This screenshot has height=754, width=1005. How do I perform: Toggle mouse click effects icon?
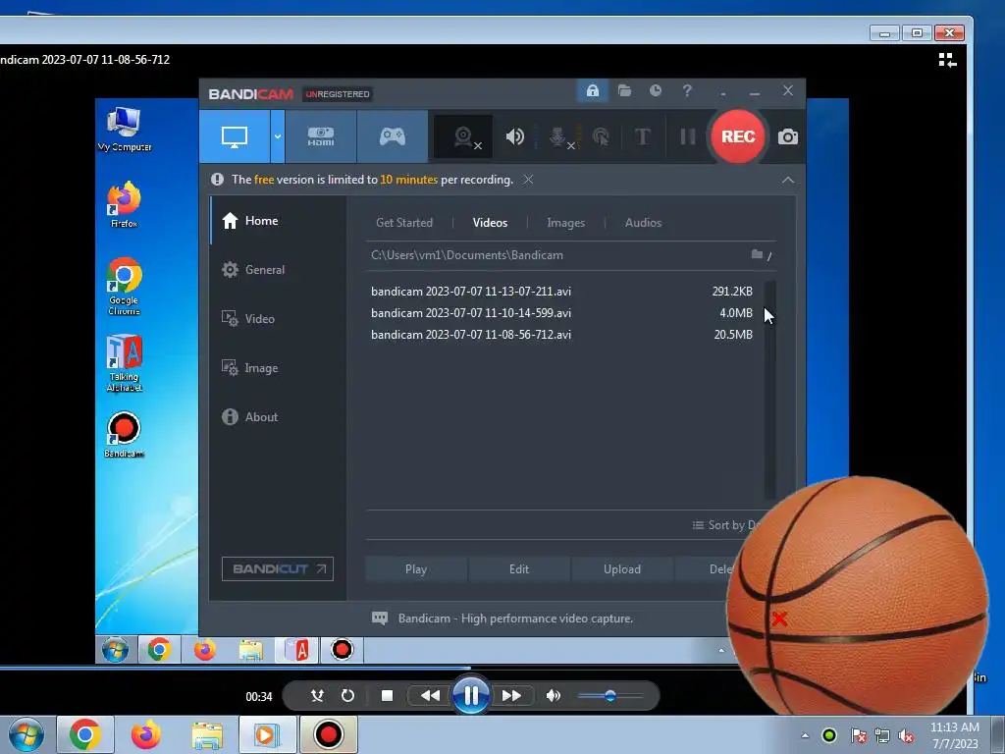(601, 136)
